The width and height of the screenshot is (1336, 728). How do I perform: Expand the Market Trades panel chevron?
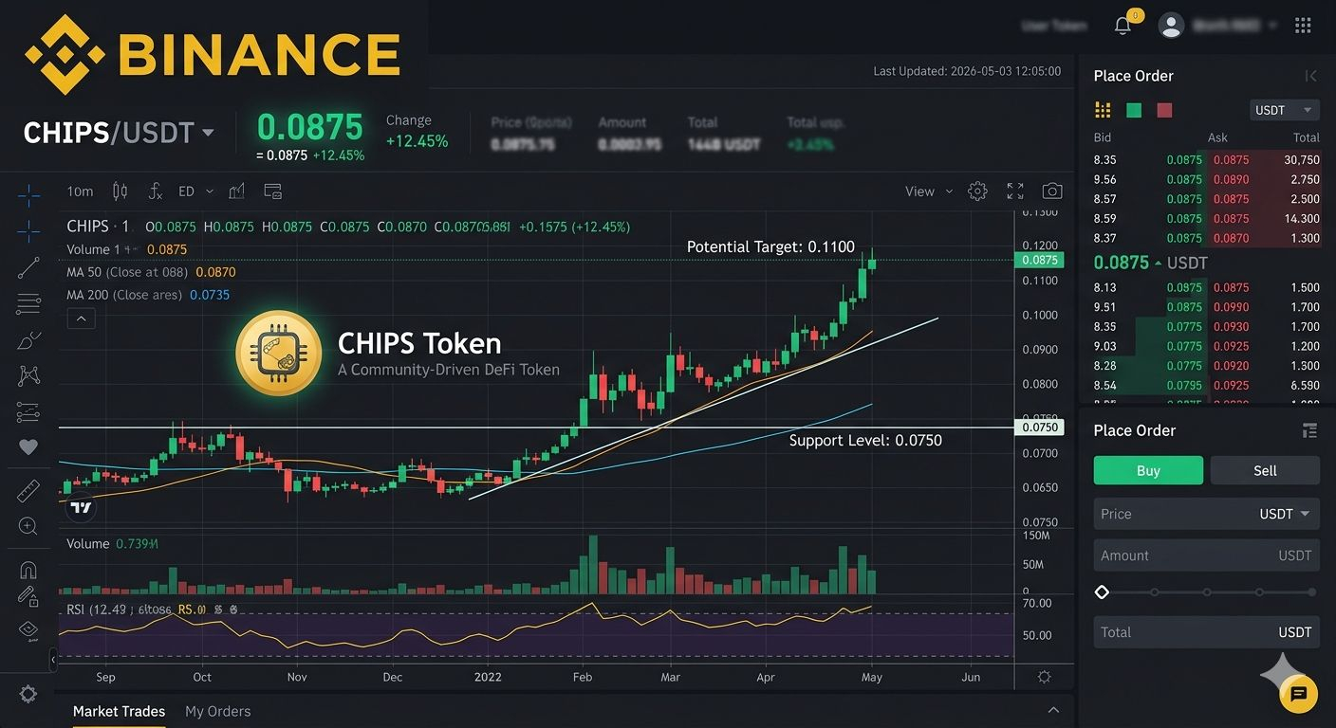pyautogui.click(x=1053, y=710)
